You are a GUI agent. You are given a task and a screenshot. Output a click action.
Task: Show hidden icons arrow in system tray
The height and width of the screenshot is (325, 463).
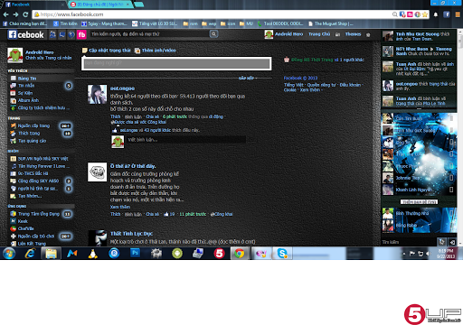pyautogui.click(x=404, y=254)
